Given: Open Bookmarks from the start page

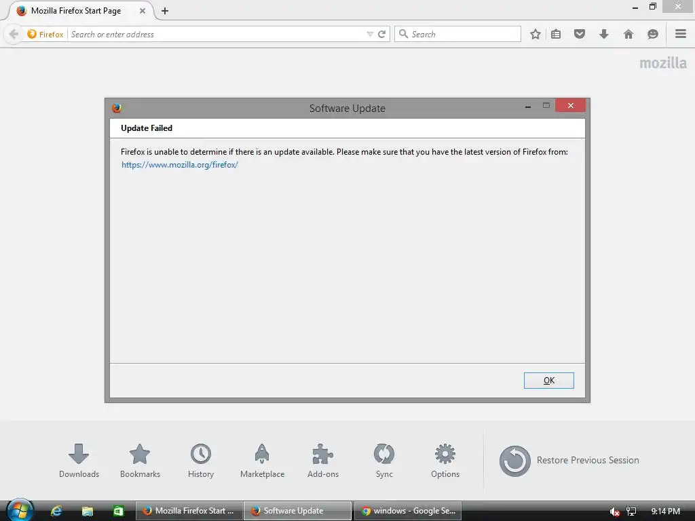Looking at the screenshot, I should click(x=140, y=461).
